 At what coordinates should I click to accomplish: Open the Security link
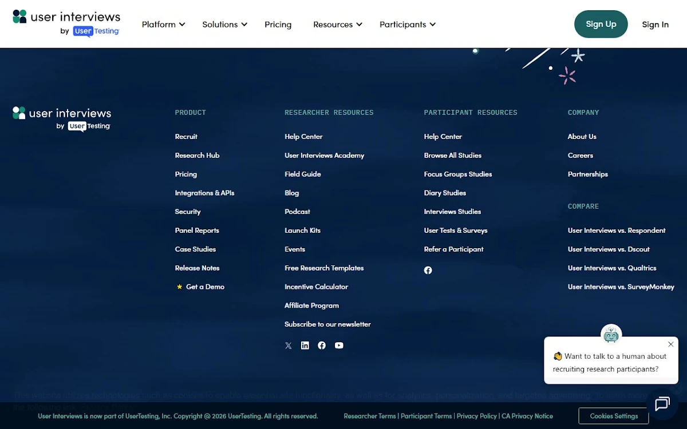coord(188,212)
